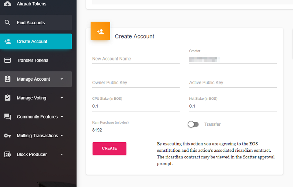Click the Owner Public Key field
This screenshot has height=187, width=293.
click(x=136, y=82)
